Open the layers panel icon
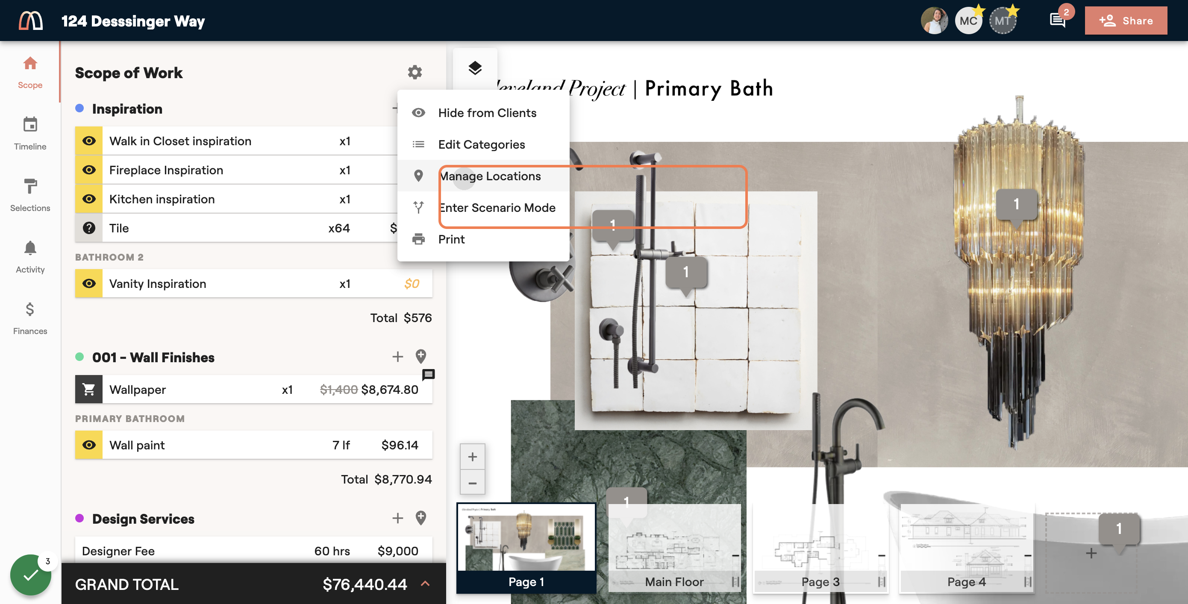1188x604 pixels. [x=475, y=68]
